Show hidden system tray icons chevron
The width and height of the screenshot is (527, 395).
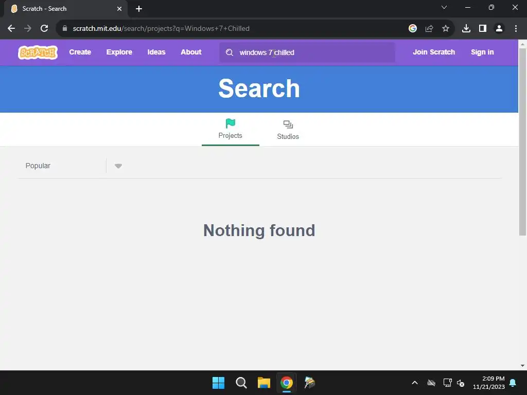415,383
